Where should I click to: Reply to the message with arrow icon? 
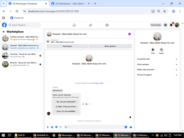pos(86,104)
